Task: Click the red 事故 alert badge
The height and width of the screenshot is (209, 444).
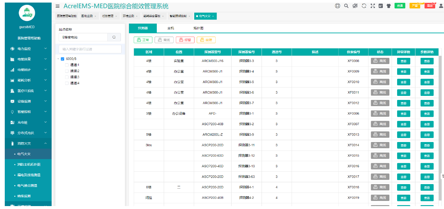Action: pyautogui.click(x=429, y=5)
